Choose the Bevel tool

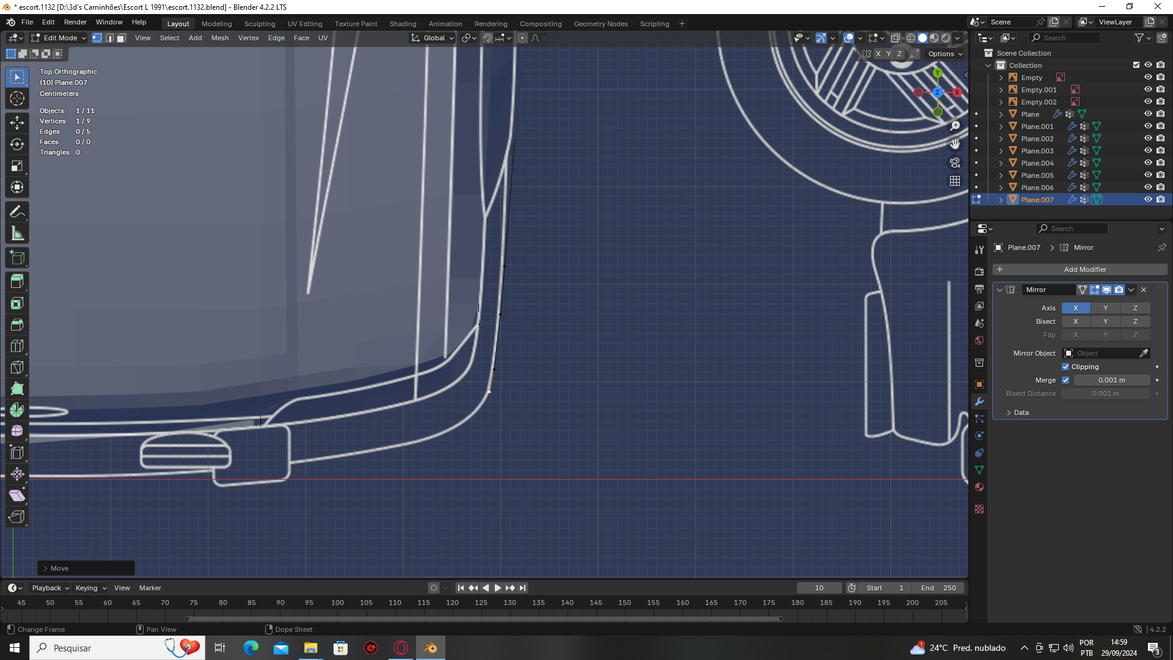17,324
